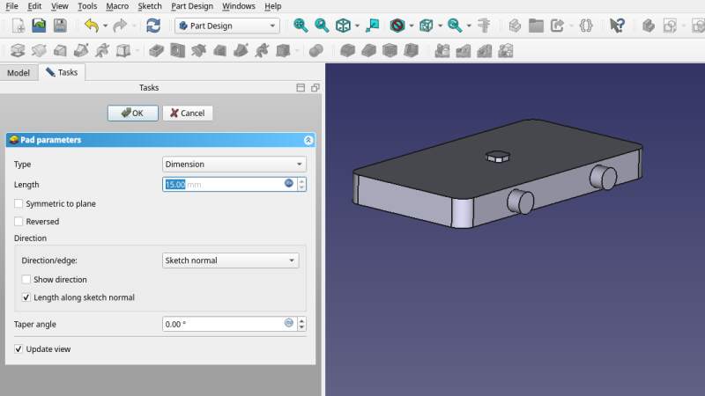Click the Measure distance caliper icon

pyautogui.click(x=484, y=26)
